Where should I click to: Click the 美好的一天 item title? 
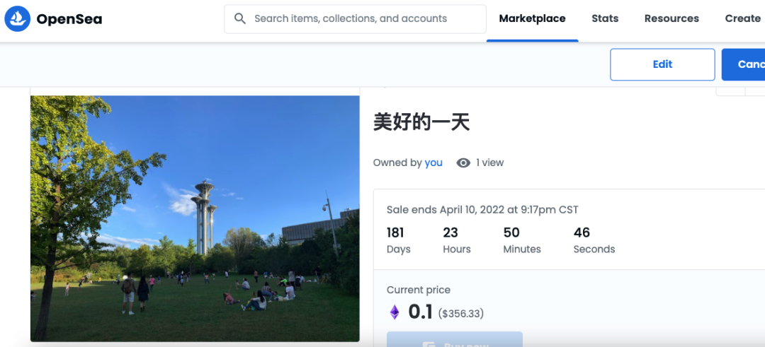coord(421,122)
